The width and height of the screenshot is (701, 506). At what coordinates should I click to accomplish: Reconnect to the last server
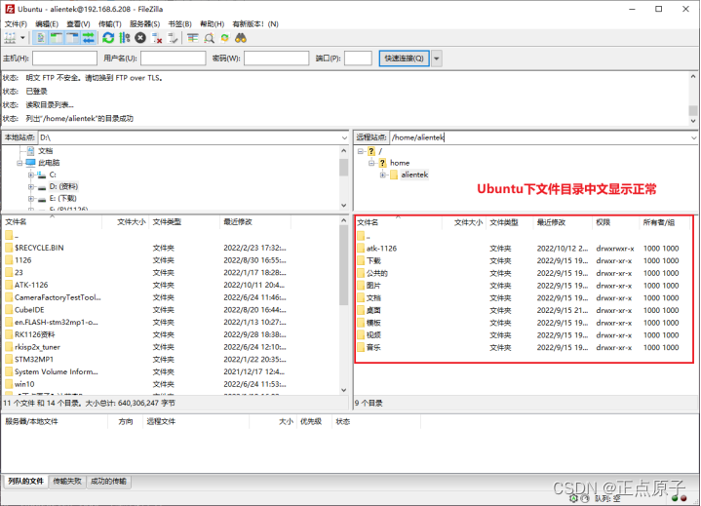point(173,38)
